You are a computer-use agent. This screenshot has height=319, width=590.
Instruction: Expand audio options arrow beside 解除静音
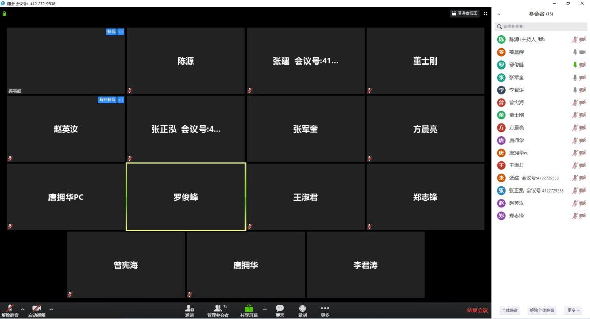coord(22,308)
